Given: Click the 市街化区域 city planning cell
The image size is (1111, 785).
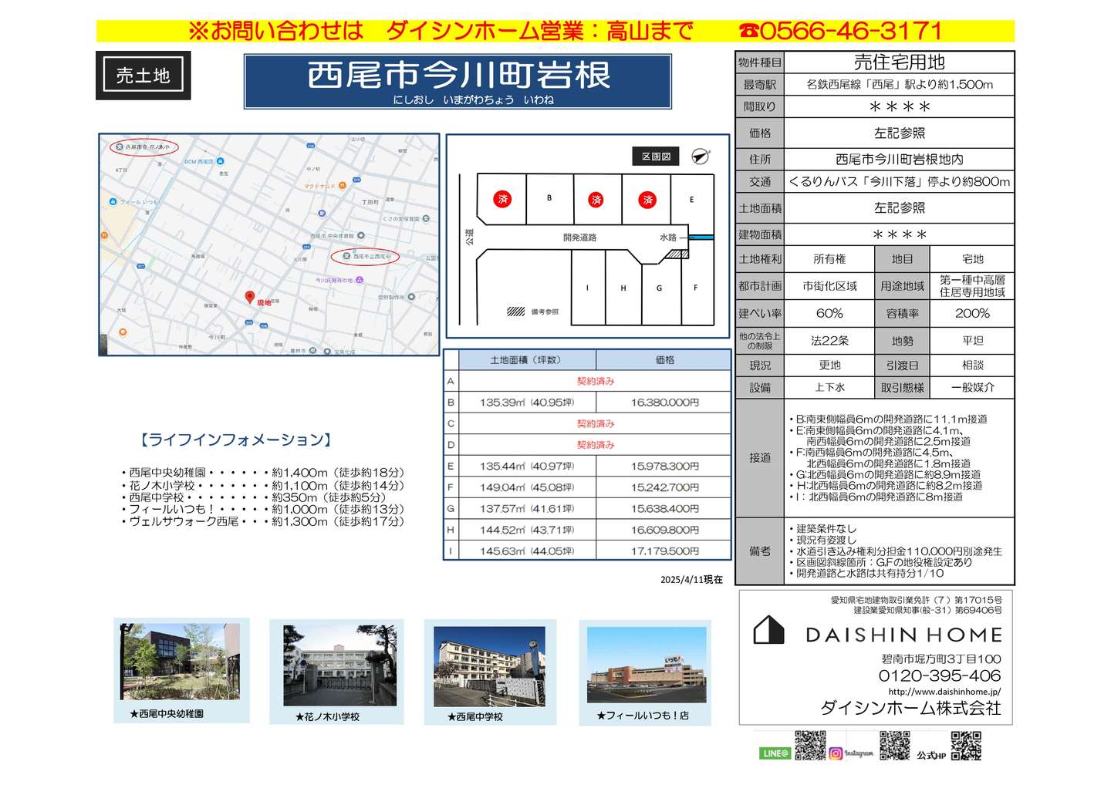Looking at the screenshot, I should coord(829,286).
